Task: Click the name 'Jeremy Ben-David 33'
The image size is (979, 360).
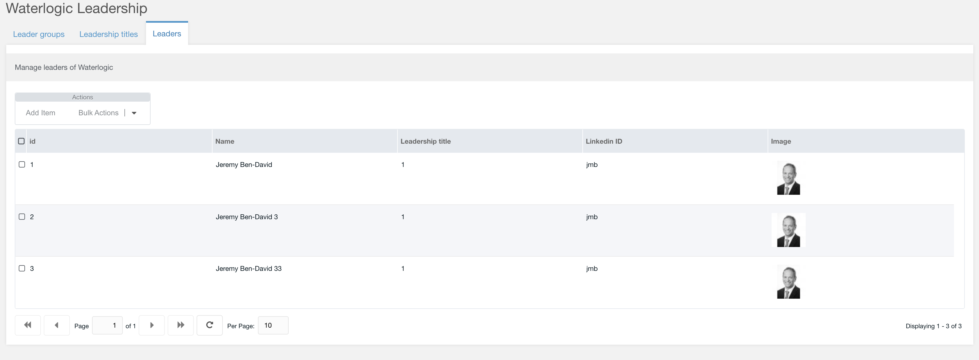Action: pyautogui.click(x=249, y=269)
